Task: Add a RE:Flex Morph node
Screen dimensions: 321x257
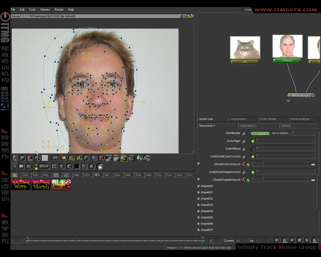Action: click(x=41, y=185)
